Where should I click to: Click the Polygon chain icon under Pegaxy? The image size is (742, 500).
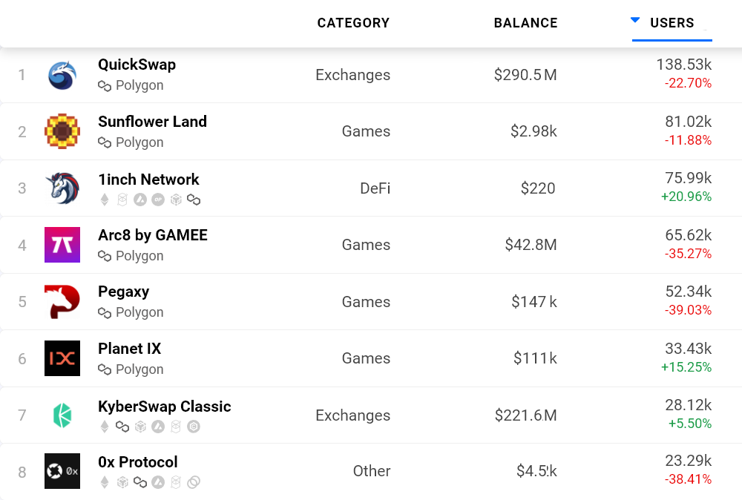click(x=105, y=313)
